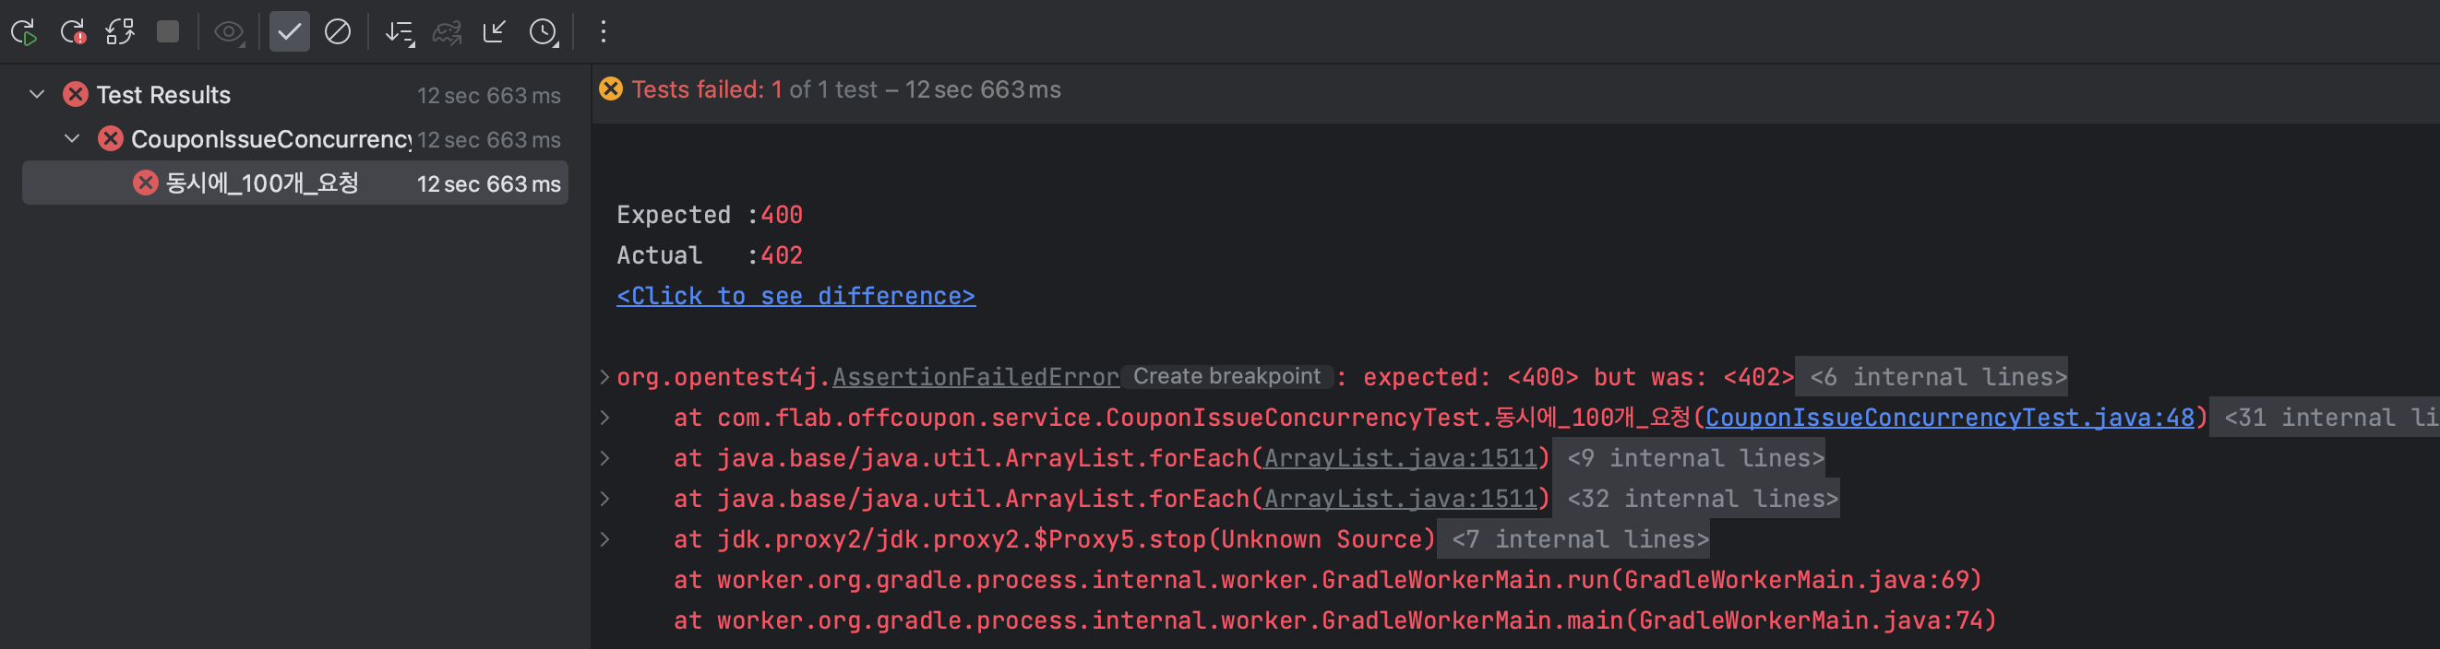
Task: Open the AssertionFailedError class link
Action: pos(975,377)
